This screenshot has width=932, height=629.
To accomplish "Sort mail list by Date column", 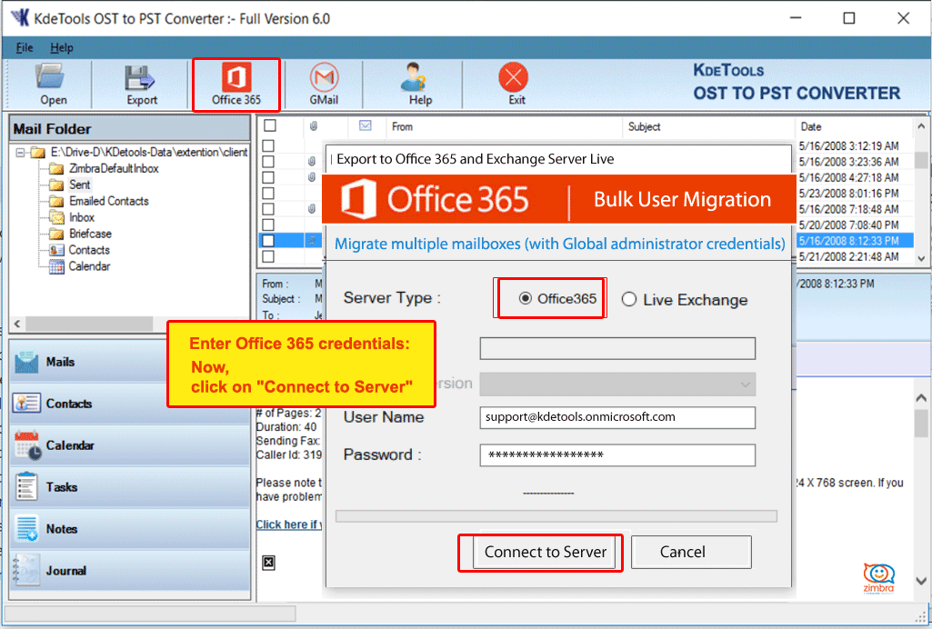I will point(854,126).
